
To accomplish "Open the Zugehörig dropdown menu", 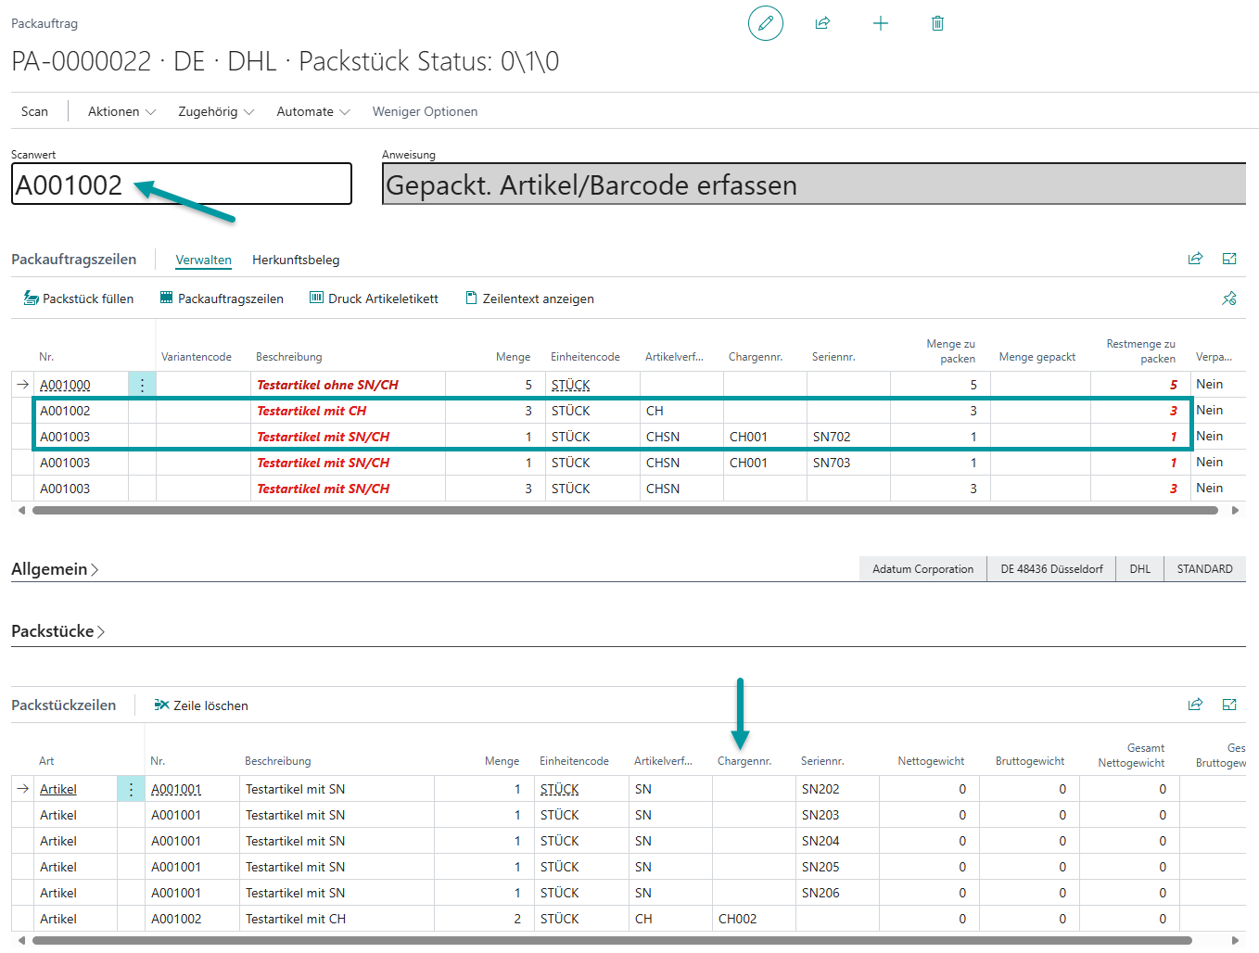I will [x=215, y=111].
